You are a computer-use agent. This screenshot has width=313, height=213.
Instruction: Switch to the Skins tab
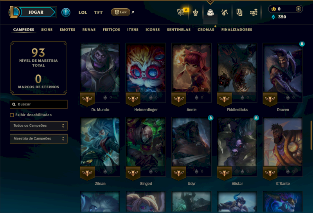pos(47,30)
